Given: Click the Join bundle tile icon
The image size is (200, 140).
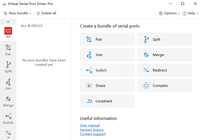Looking at the screenshot, I should [89, 55].
